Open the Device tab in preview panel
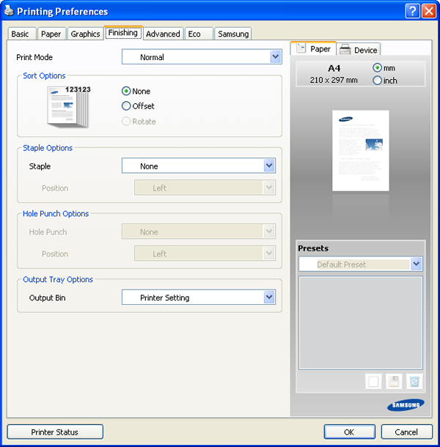 (359, 50)
